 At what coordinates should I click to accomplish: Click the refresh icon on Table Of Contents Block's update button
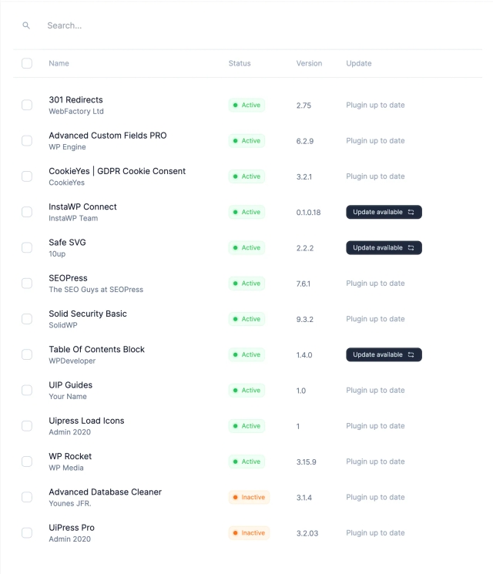(411, 354)
